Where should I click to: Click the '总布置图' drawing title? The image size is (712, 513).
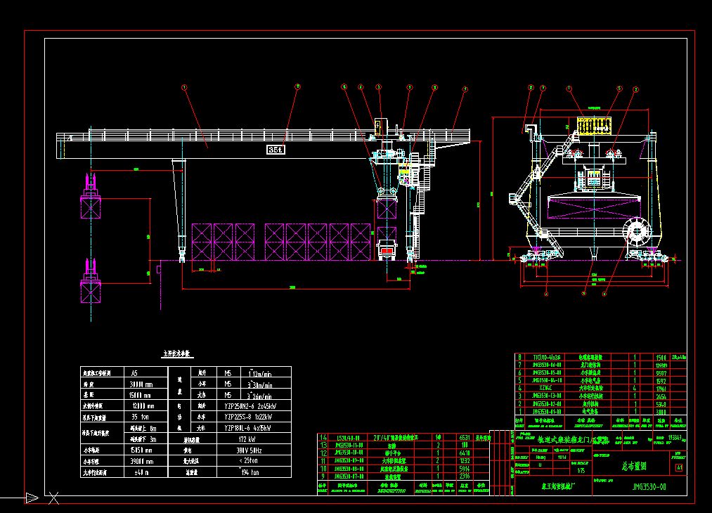[634, 466]
